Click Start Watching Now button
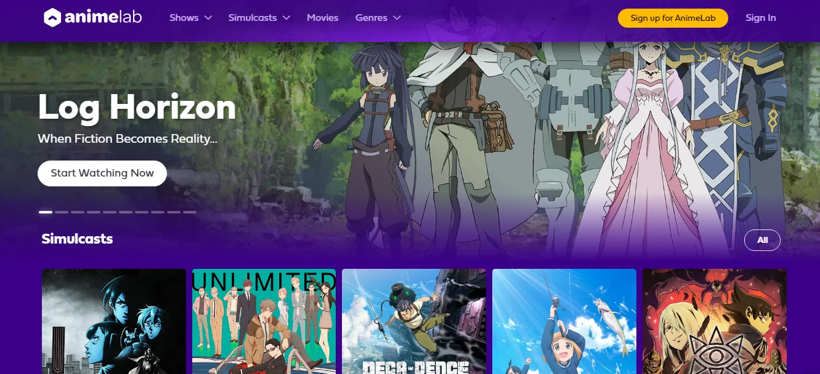This screenshot has width=820, height=374. pyautogui.click(x=102, y=173)
